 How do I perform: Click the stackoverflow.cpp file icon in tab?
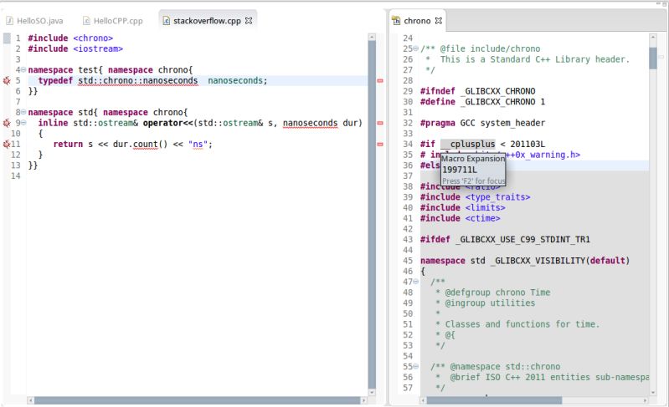click(x=167, y=21)
